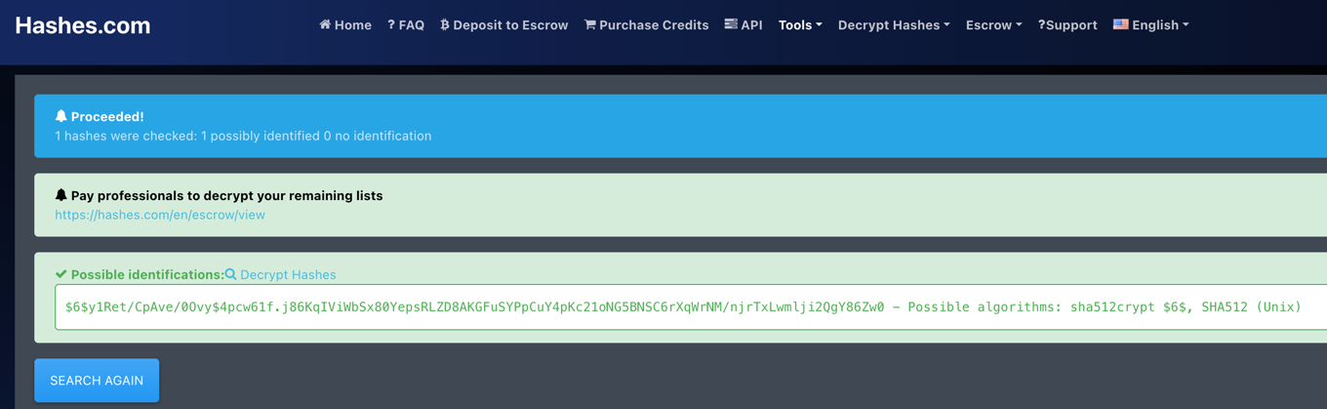Click the green checkmark by Possible identifications

tap(60, 274)
